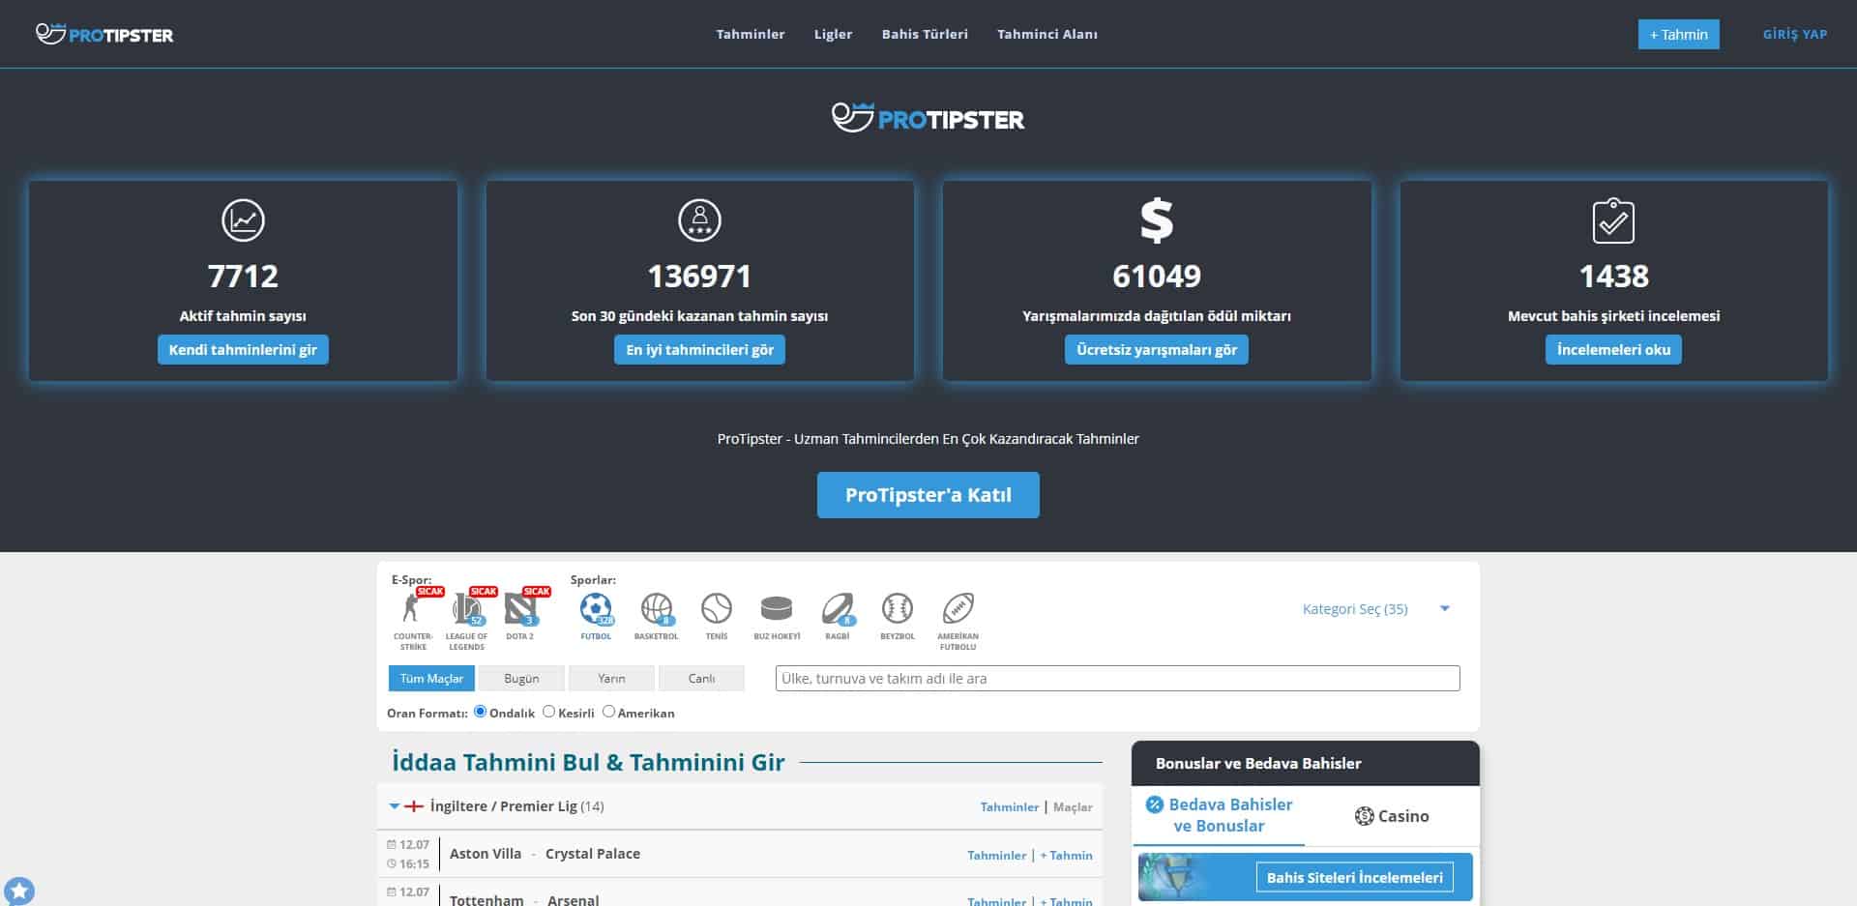
Task: Select the Counter-Strike e-sport icon
Action: pyautogui.click(x=412, y=609)
